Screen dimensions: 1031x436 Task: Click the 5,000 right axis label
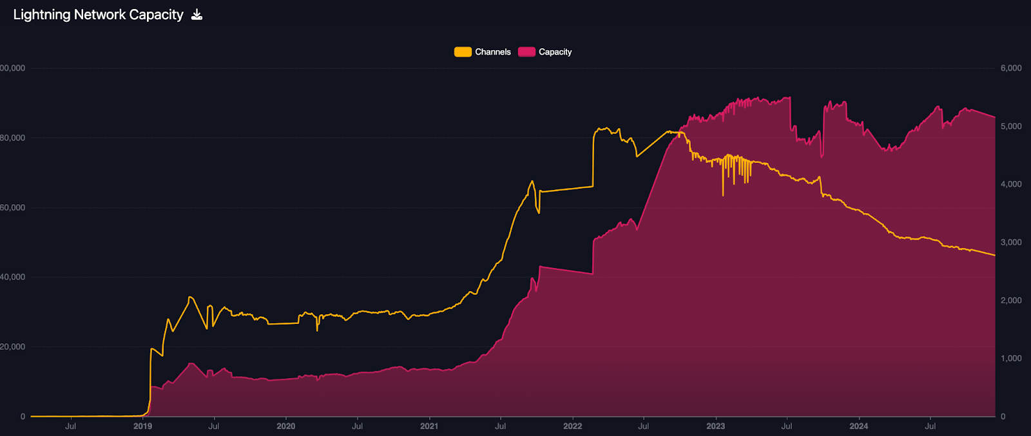[x=1010, y=126]
